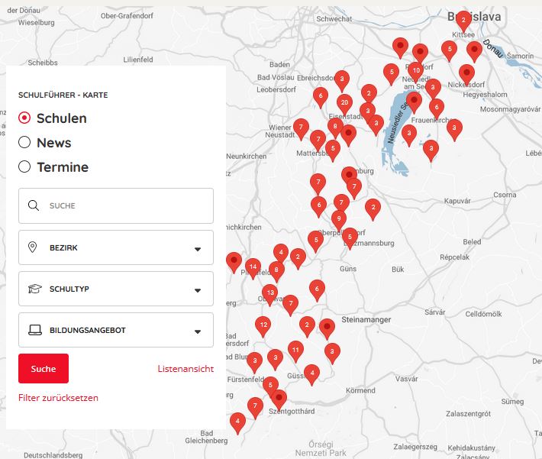Switch to the Termine radio option
Screen dimensions: 542x459
[24, 167]
